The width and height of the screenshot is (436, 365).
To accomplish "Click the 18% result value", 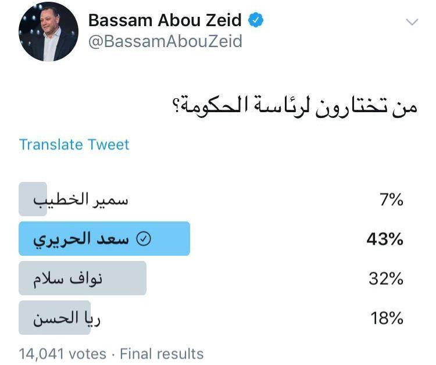I will pyautogui.click(x=387, y=319).
